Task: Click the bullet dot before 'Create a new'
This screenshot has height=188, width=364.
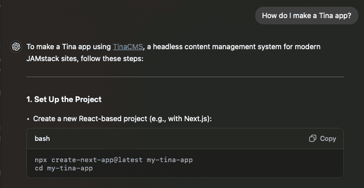Action: coord(28,119)
